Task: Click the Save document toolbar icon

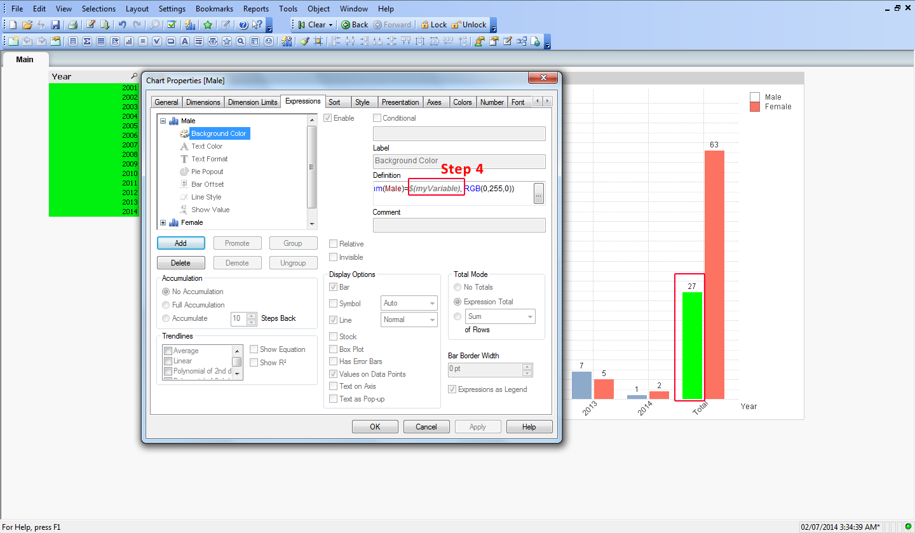Action: click(55, 25)
